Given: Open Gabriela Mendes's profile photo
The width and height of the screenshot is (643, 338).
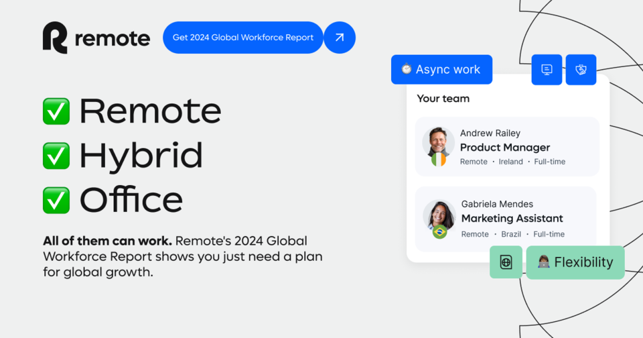Looking at the screenshot, I should [439, 215].
